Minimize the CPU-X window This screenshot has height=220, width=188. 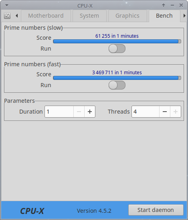click(172, 5)
